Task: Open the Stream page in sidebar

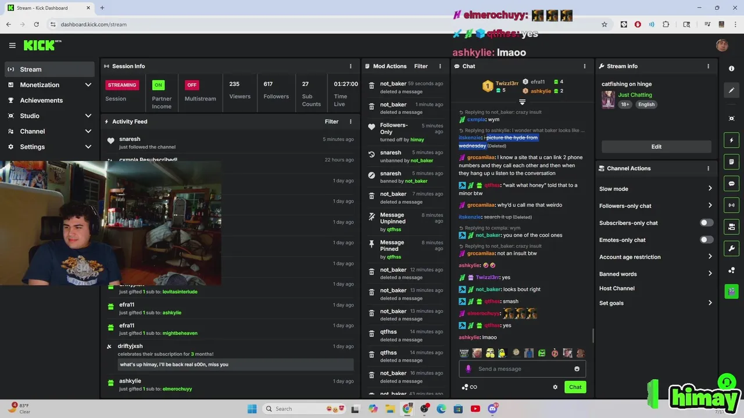Action: pyautogui.click(x=49, y=69)
